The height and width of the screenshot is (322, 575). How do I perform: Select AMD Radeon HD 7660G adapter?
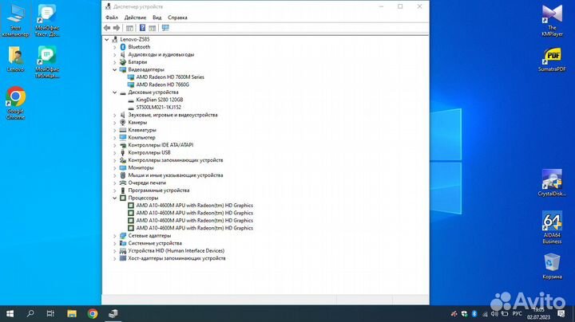click(x=162, y=84)
